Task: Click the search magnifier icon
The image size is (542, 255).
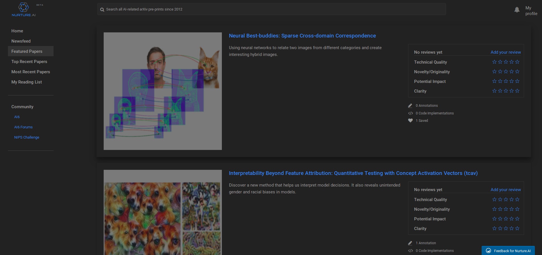Action: (102, 10)
